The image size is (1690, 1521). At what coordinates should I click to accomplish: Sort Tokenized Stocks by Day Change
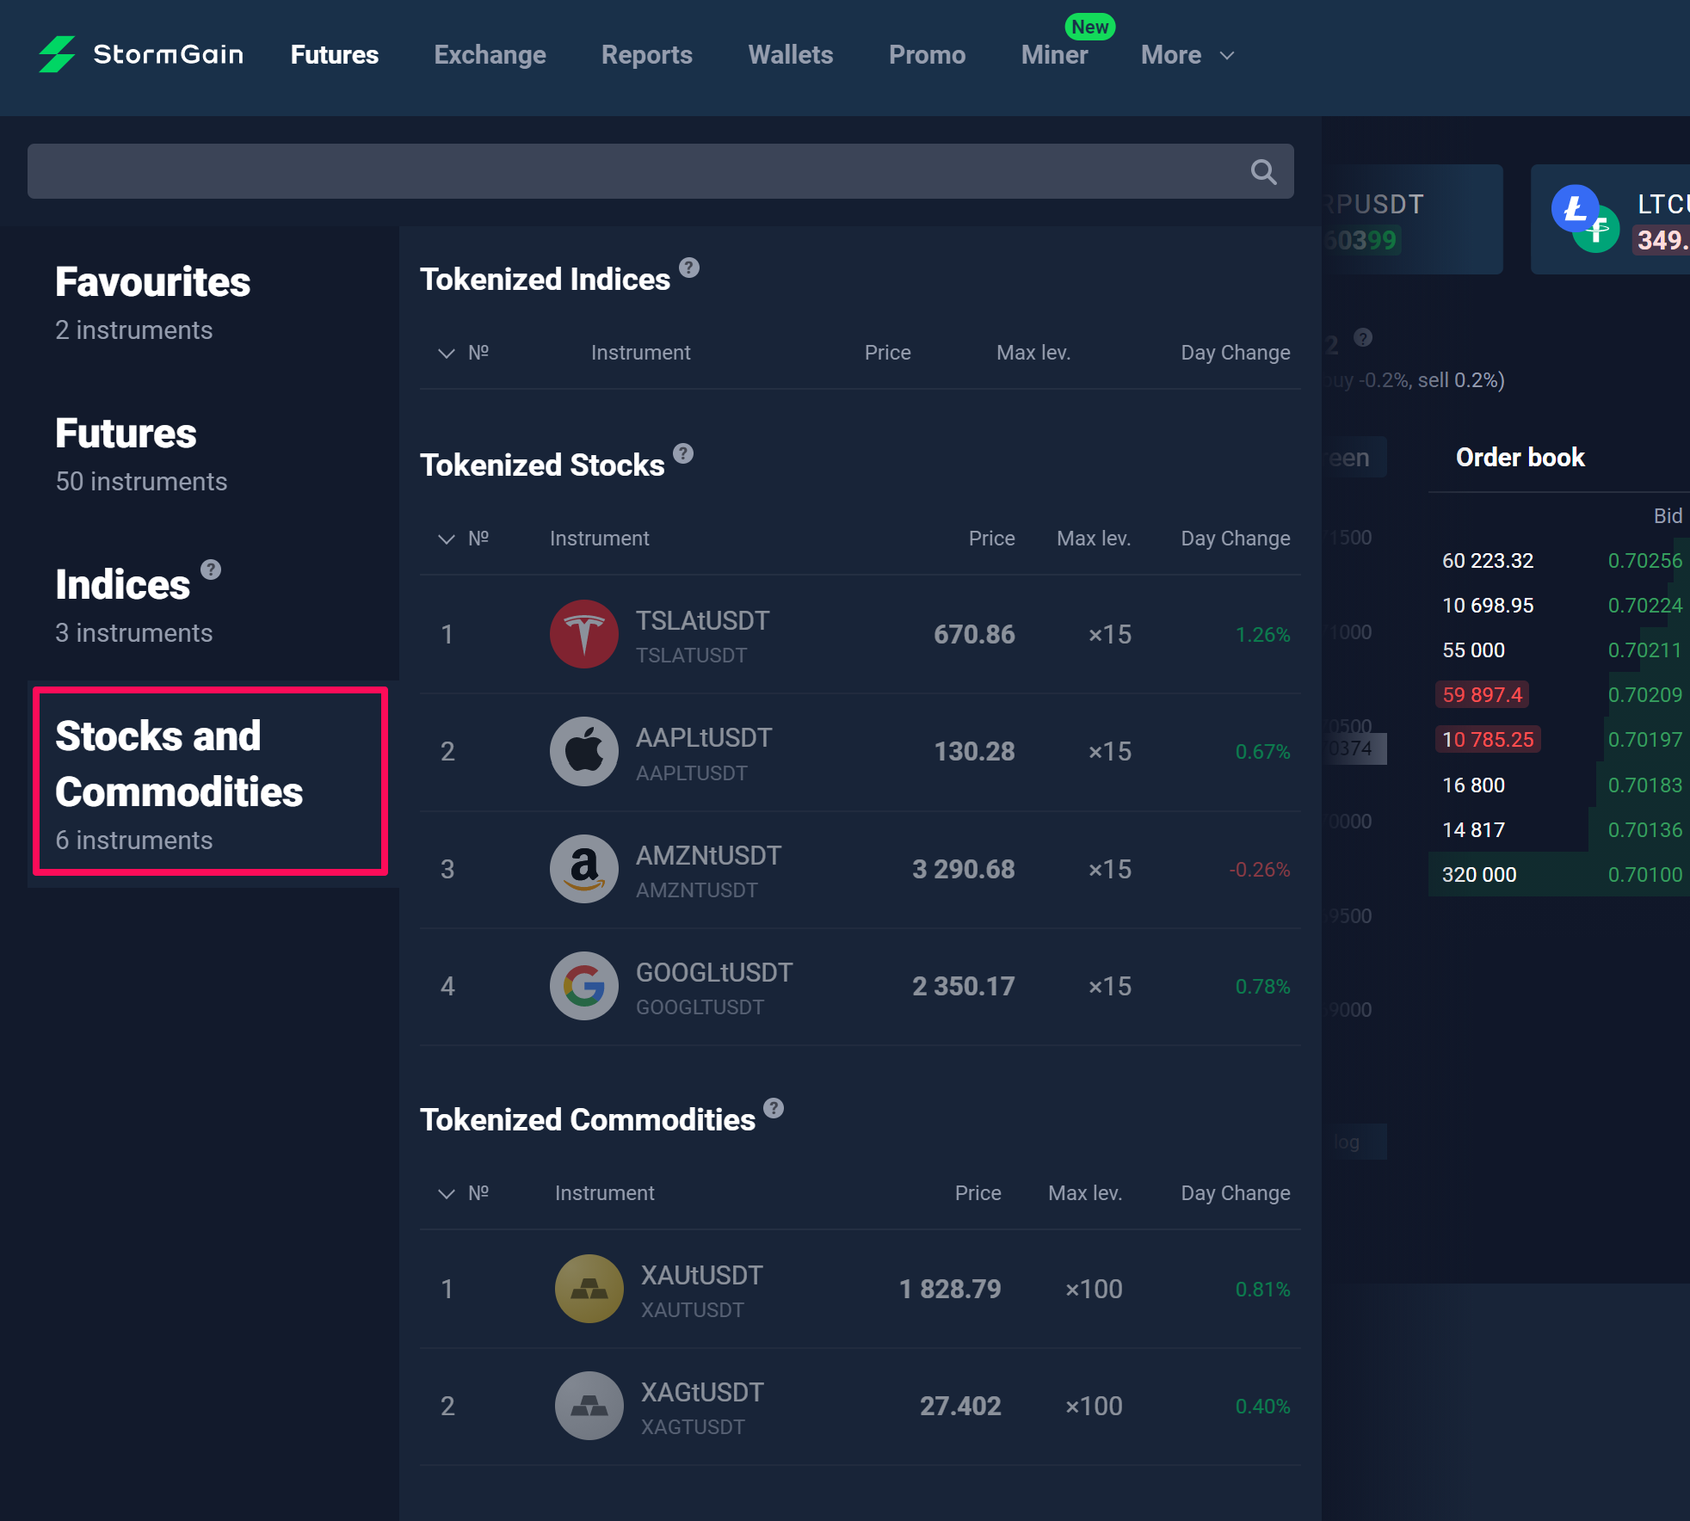click(1235, 539)
